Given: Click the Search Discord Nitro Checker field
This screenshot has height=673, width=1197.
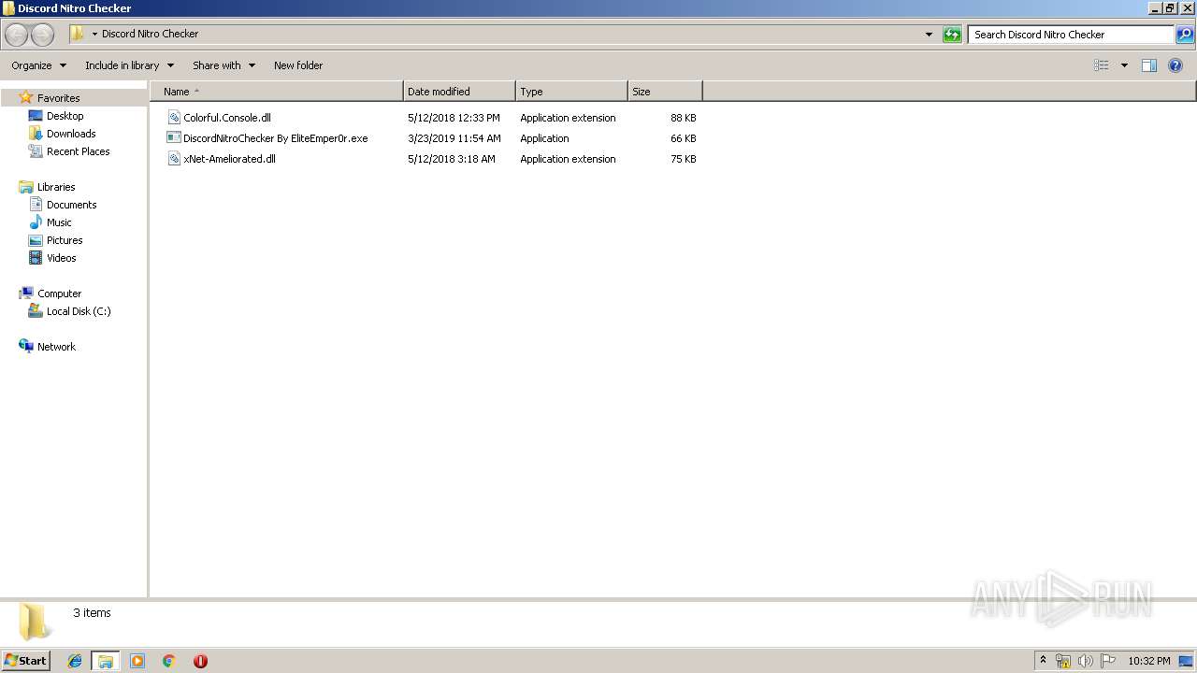Looking at the screenshot, I should pos(1071,35).
